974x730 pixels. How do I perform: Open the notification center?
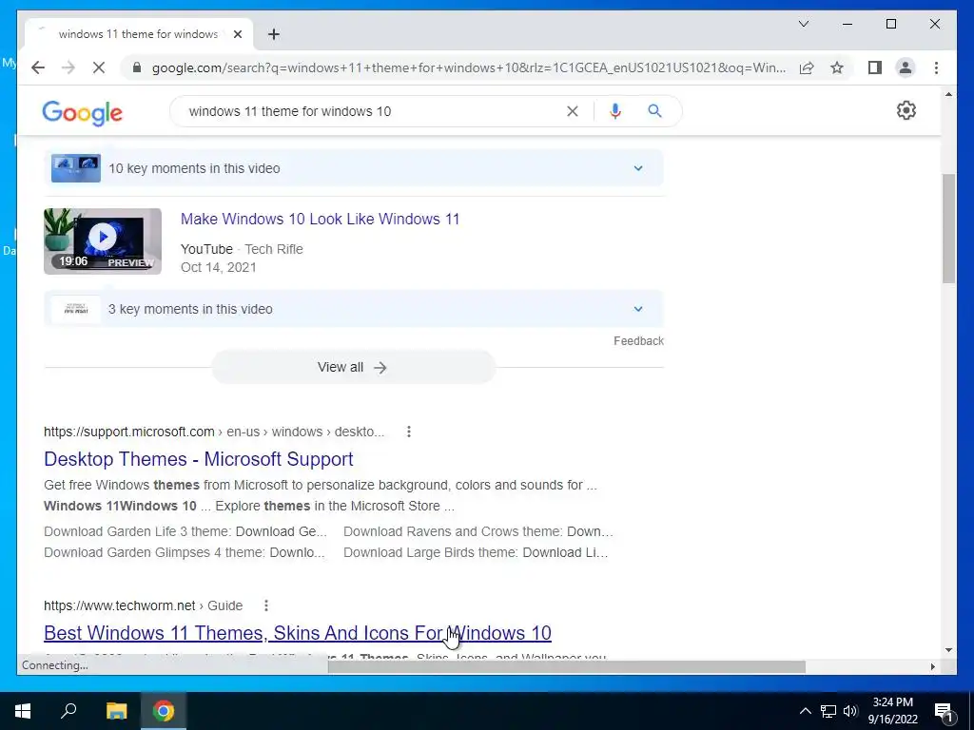(944, 711)
